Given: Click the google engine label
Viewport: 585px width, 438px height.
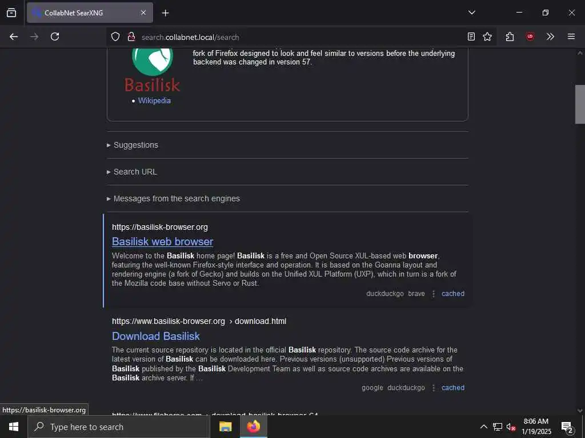Looking at the screenshot, I should [x=372, y=388].
